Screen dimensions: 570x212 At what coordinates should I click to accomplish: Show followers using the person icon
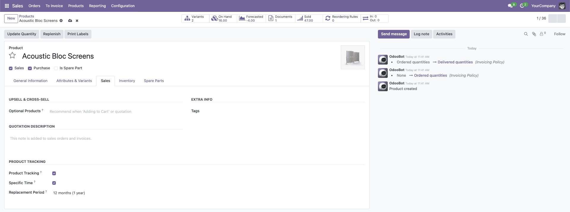(x=543, y=34)
